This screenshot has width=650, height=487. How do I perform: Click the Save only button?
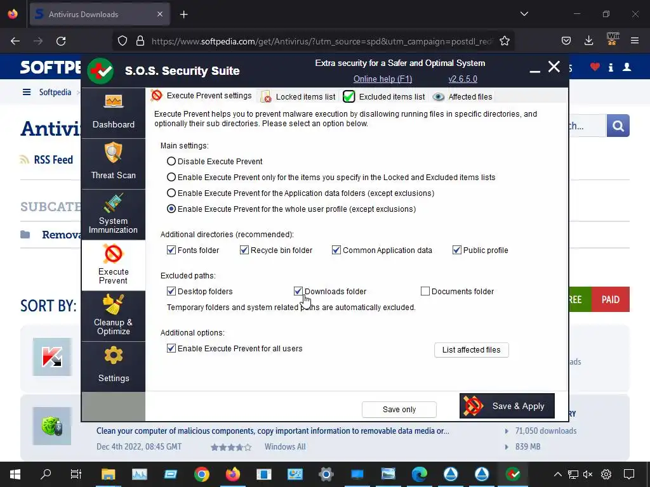coord(399,410)
